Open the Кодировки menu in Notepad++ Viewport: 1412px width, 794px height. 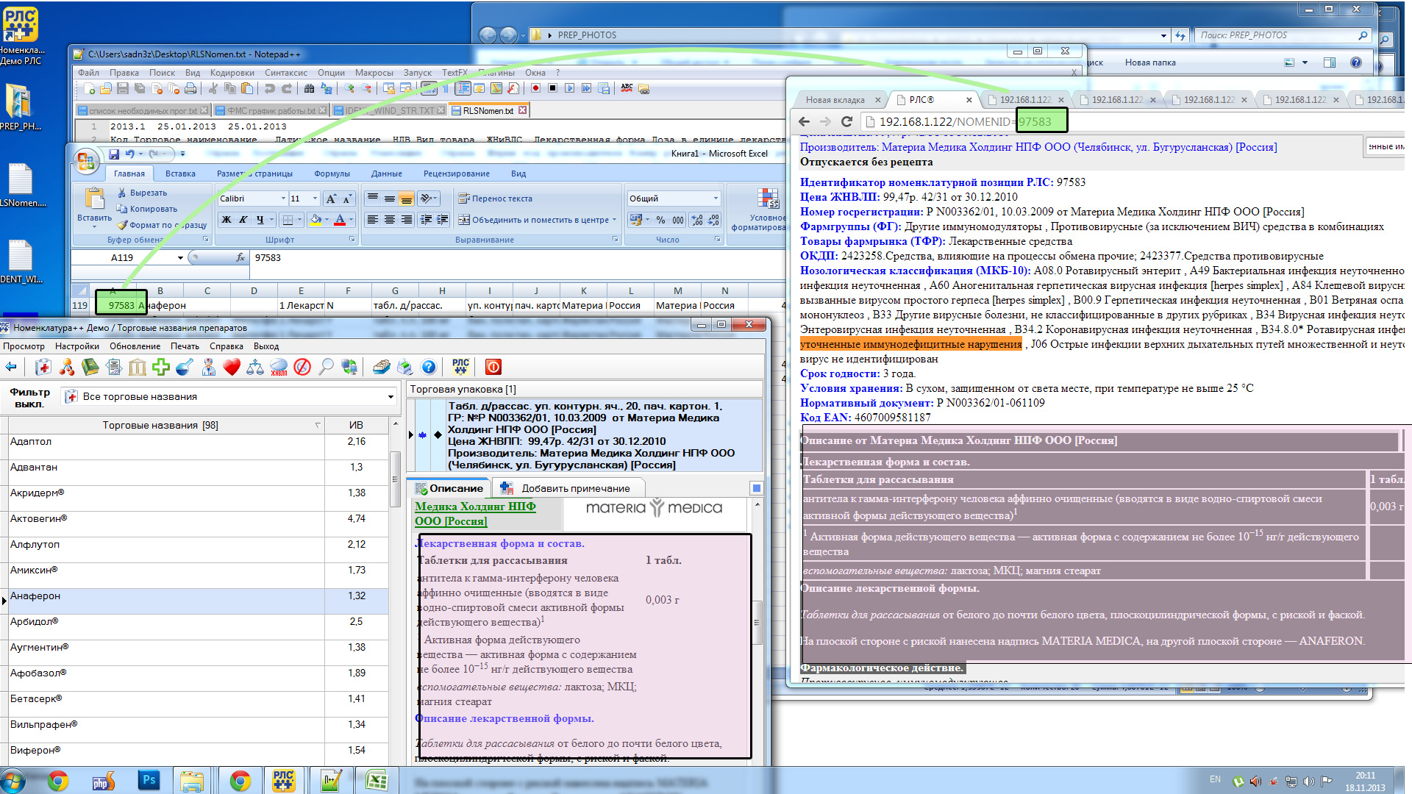pyautogui.click(x=232, y=73)
